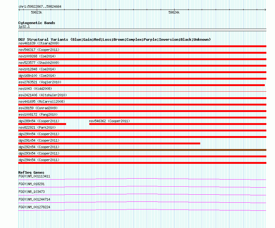
Task: Click the red bar under nsv523577
Action: [142, 66]
